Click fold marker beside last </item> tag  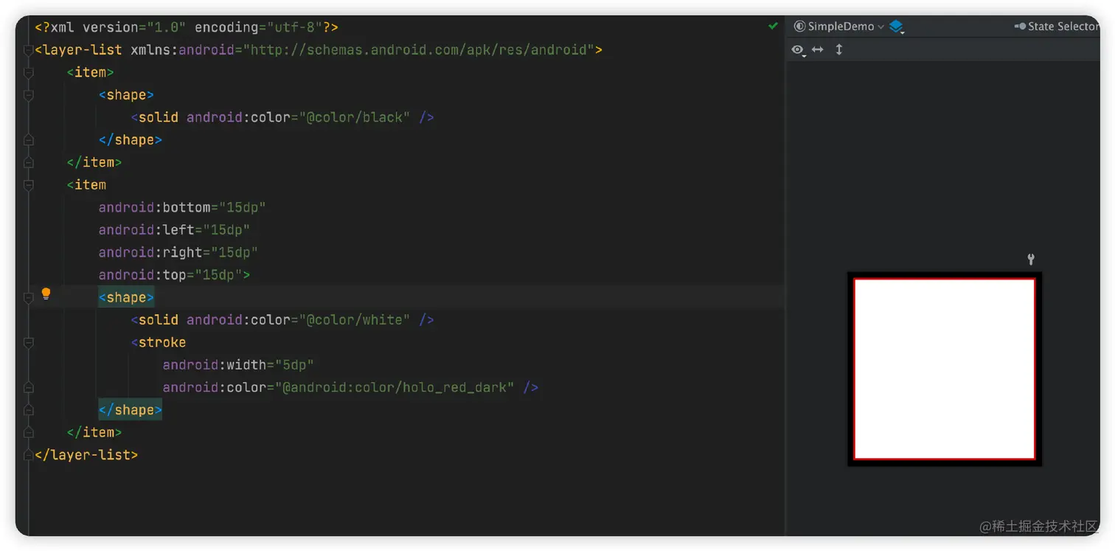(x=29, y=432)
